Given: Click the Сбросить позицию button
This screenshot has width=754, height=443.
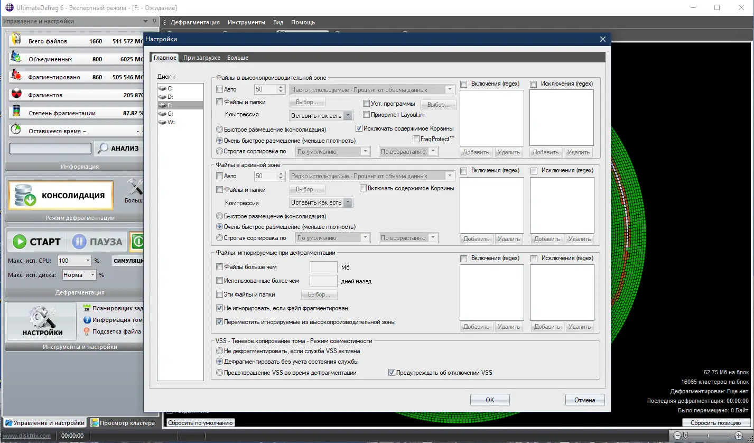Looking at the screenshot, I should coord(715,423).
